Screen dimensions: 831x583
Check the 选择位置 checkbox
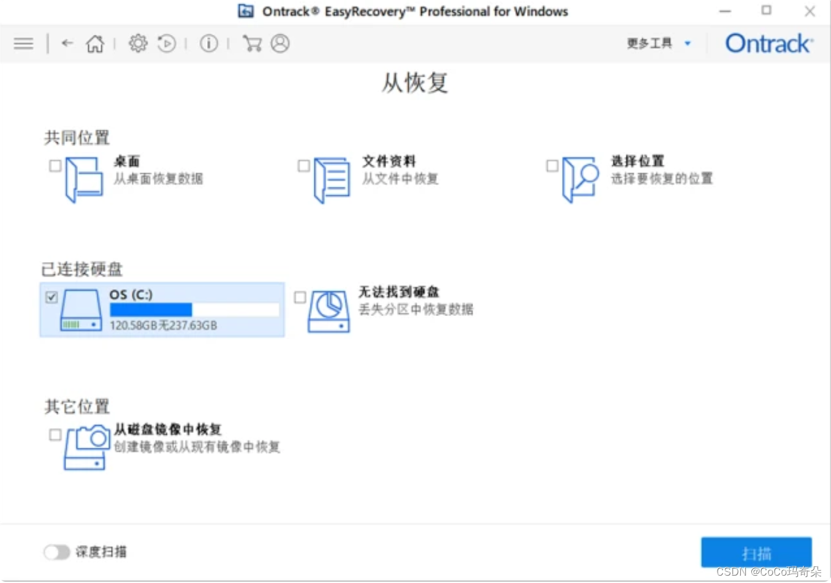pos(552,165)
